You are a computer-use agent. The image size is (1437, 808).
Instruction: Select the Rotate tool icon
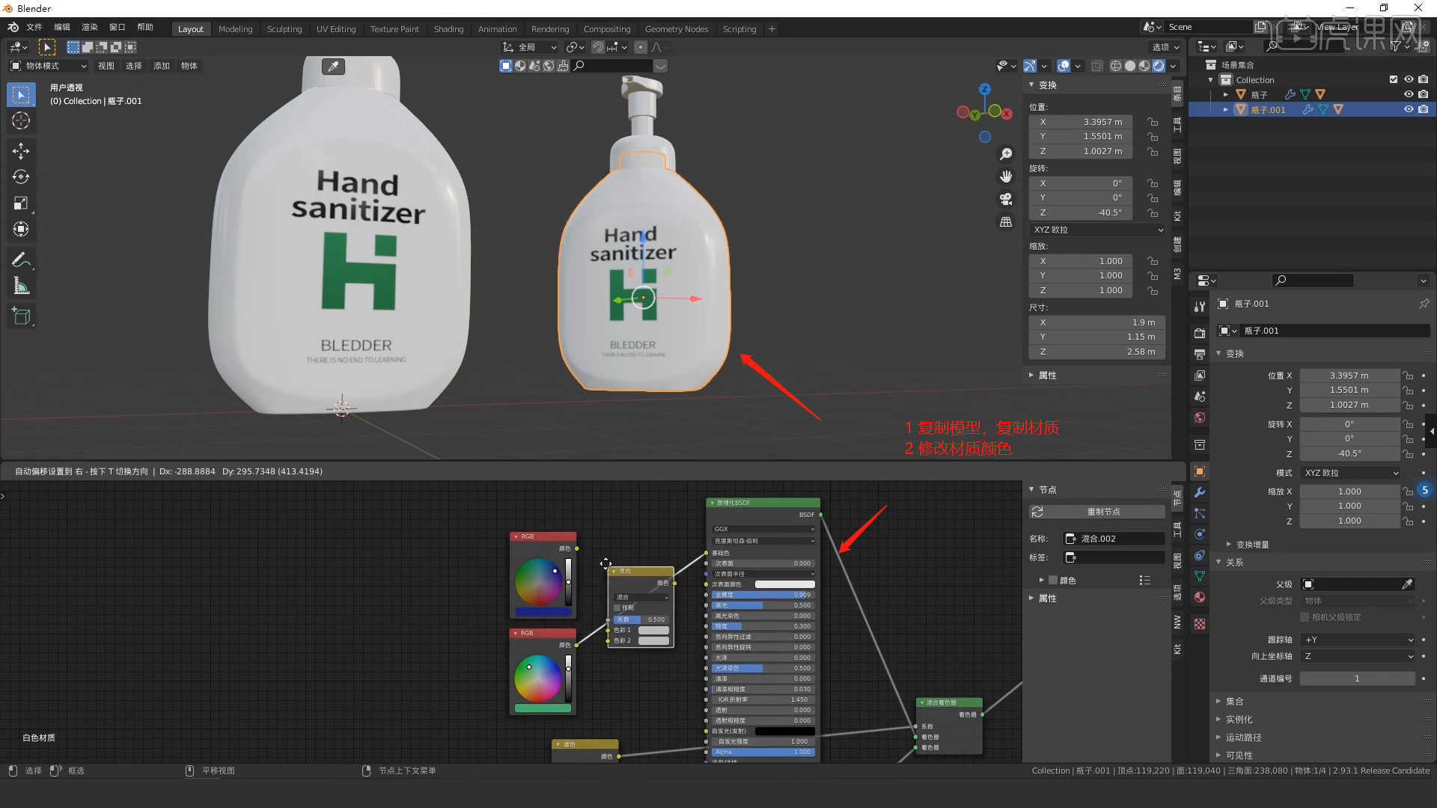click(x=21, y=177)
